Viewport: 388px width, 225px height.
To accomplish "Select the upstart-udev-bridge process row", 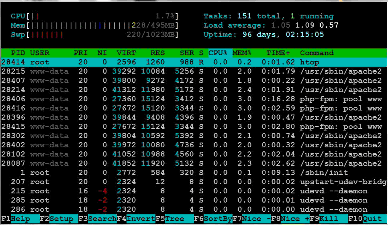I will [193, 182].
